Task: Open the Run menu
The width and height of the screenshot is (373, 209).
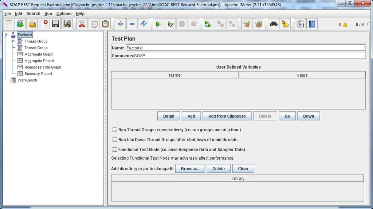Action: pyautogui.click(x=48, y=13)
